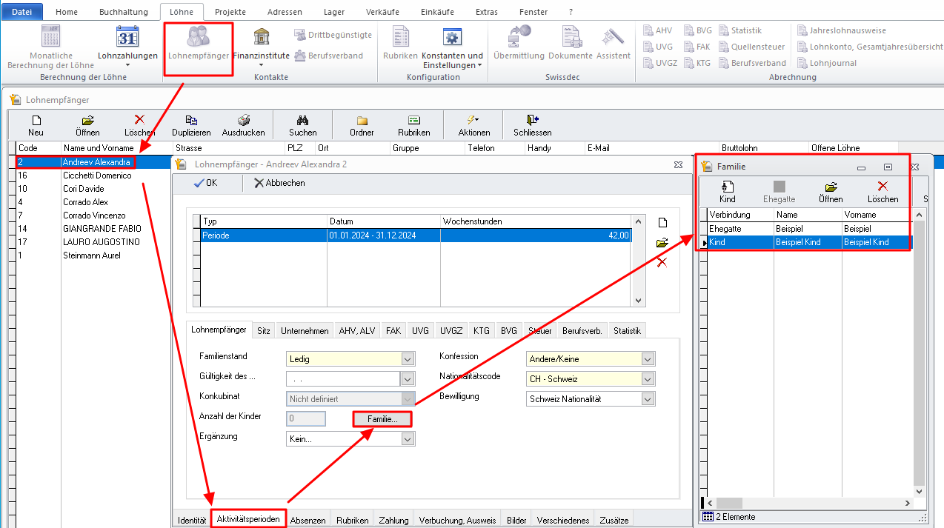944x528 pixels.
Task: Click the Anzahl der Kinder field
Action: tap(306, 419)
